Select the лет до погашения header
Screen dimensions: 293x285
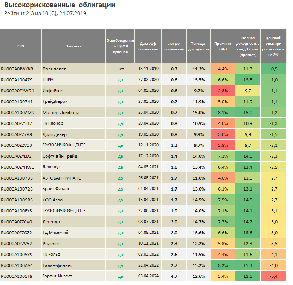pos(174,46)
